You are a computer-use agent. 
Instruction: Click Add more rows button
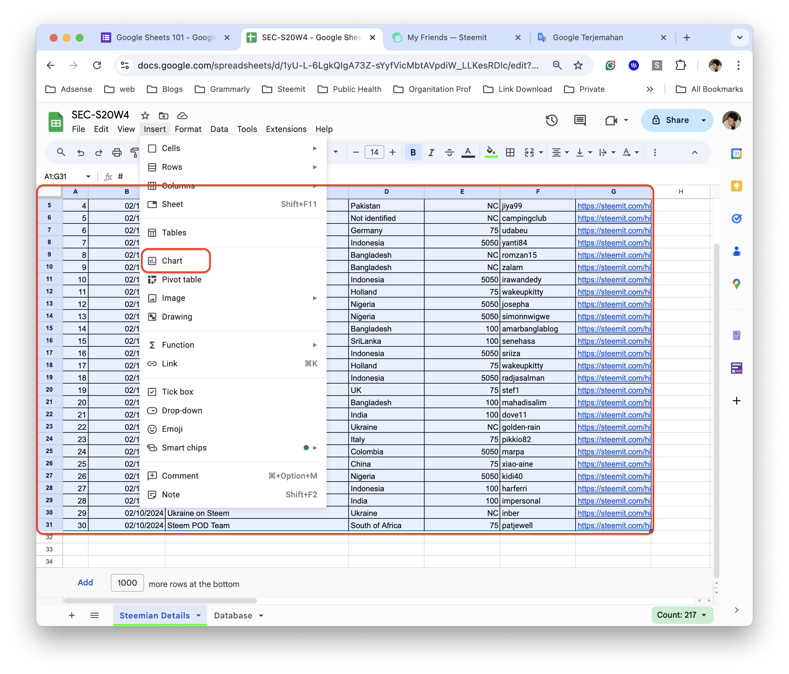(x=85, y=582)
